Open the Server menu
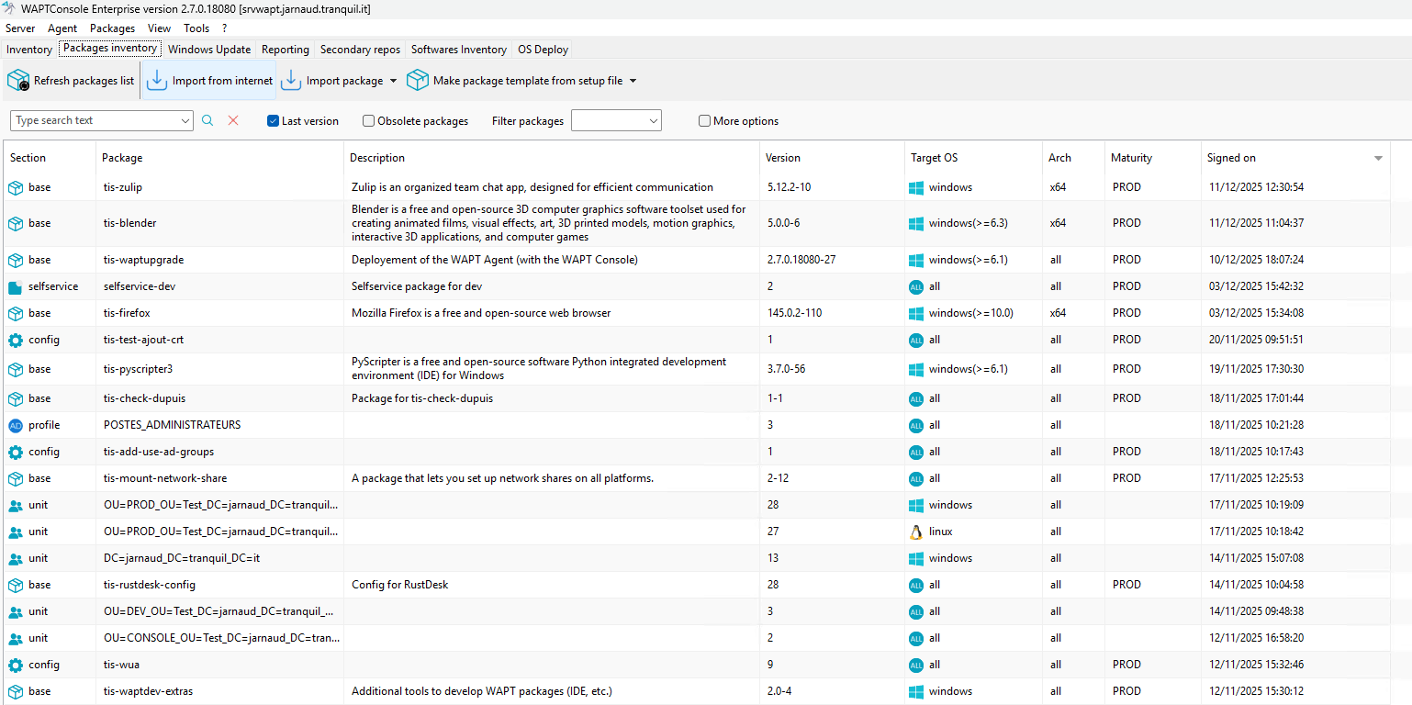Screen dimensions: 1412x705 click(x=20, y=28)
